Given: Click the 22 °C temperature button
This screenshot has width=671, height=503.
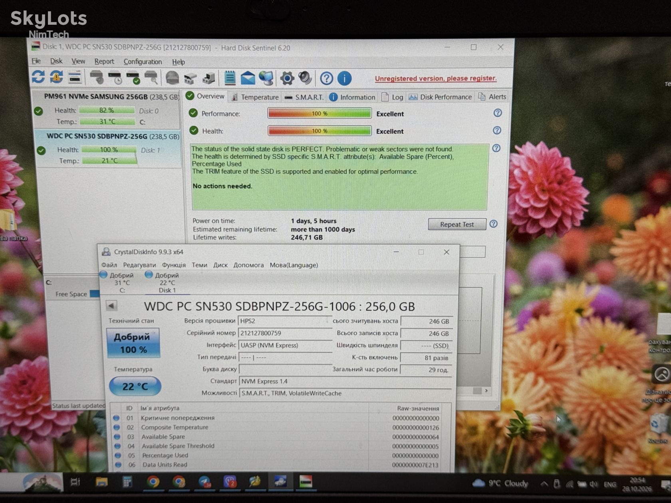Looking at the screenshot, I should [x=135, y=386].
